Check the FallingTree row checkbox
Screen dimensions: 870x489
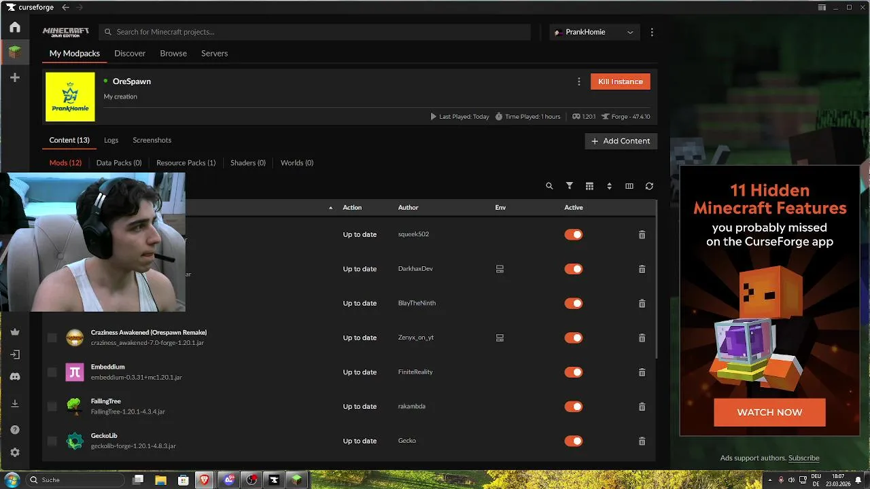point(52,407)
